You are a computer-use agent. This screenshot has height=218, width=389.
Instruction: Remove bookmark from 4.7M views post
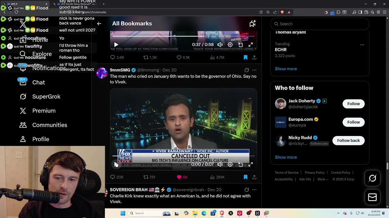click(x=246, y=57)
